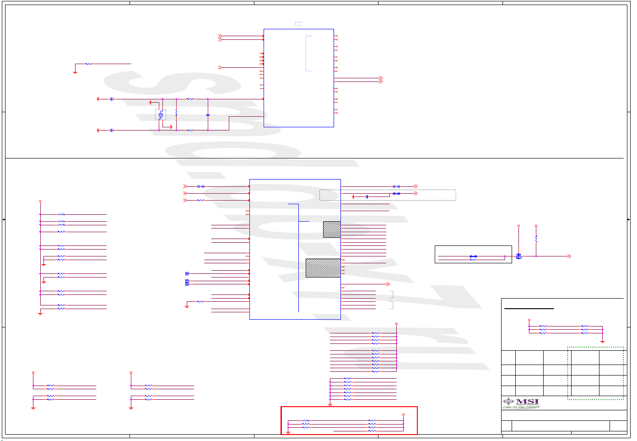637x441 pixels.
Task: Click the MSI logo in title block
Action: [x=521, y=403]
